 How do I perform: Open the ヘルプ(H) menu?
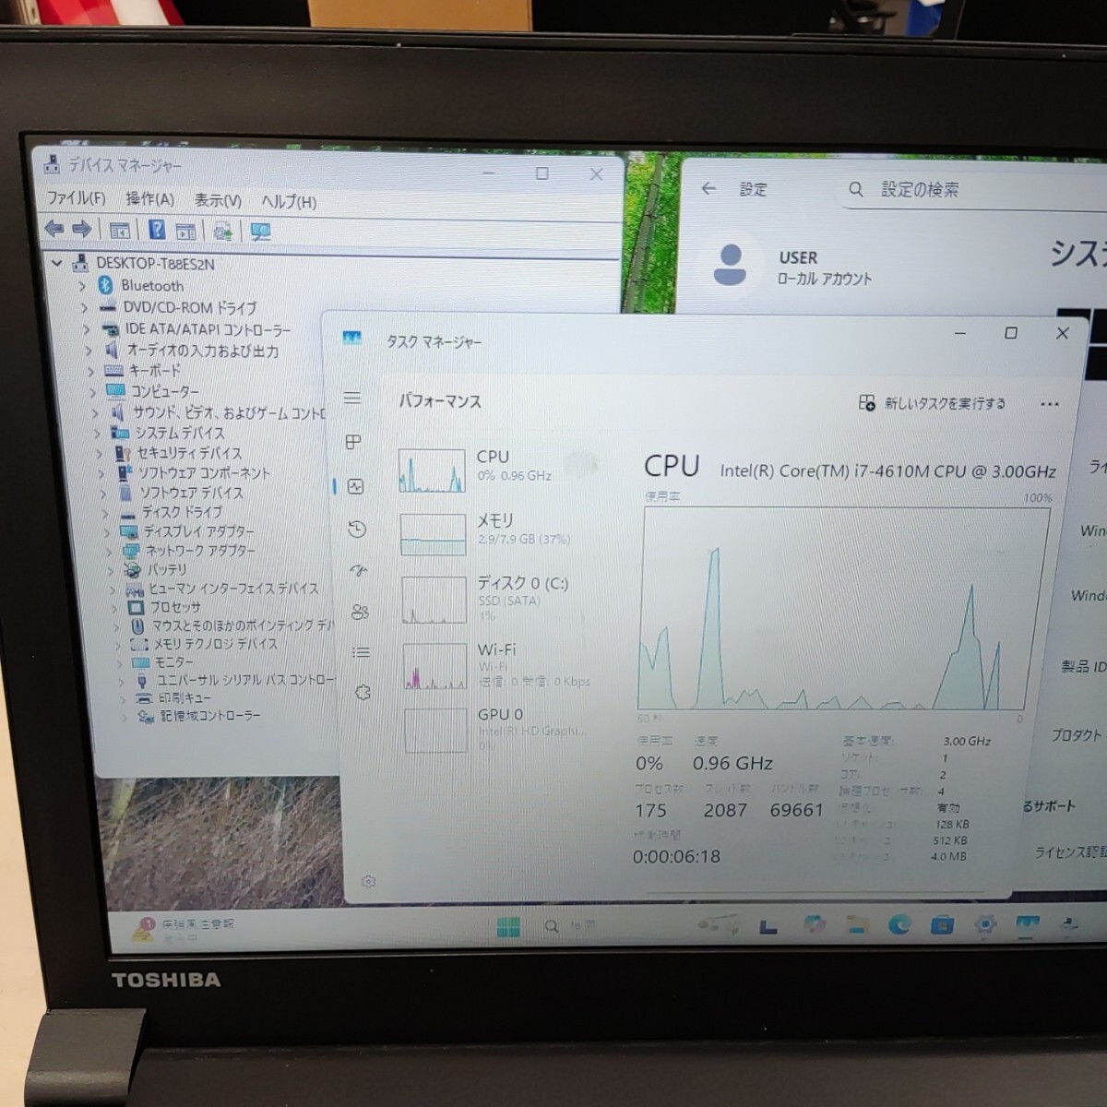(289, 201)
